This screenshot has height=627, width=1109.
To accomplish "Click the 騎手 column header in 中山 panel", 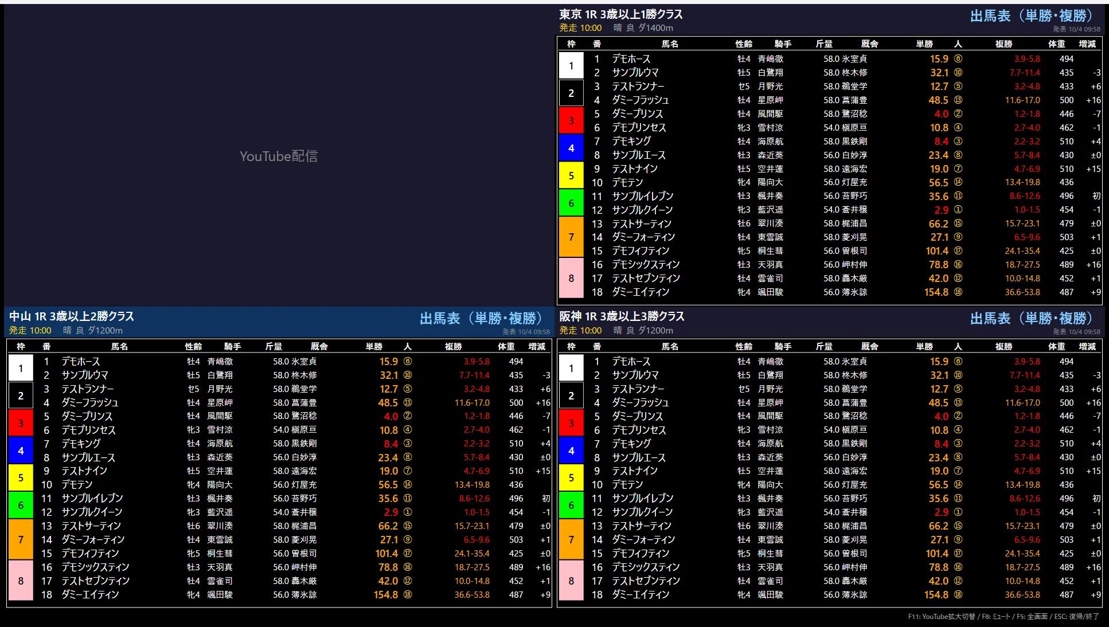I will pyautogui.click(x=232, y=347).
